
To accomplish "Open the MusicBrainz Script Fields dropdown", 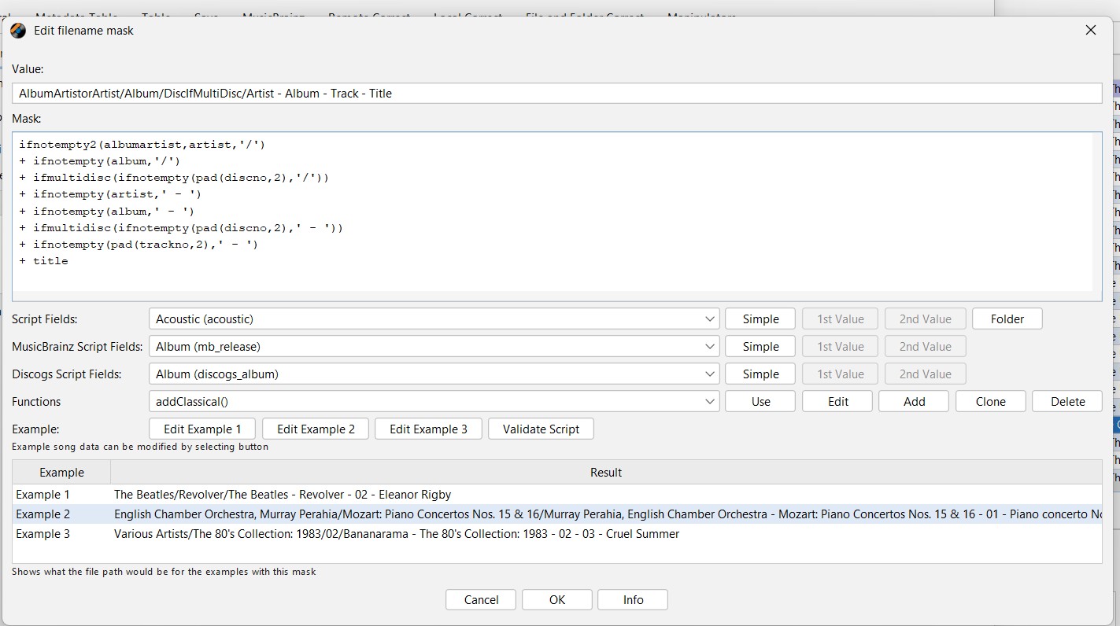I will 434,346.
